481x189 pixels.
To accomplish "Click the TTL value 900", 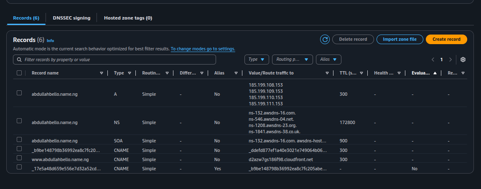I will click(344, 141).
